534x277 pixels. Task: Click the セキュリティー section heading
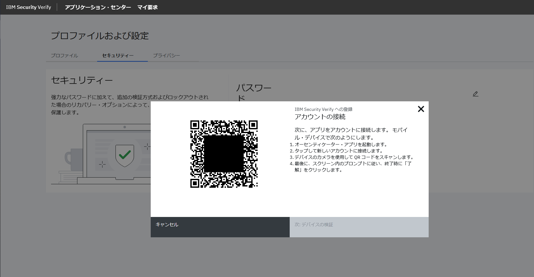coord(82,80)
